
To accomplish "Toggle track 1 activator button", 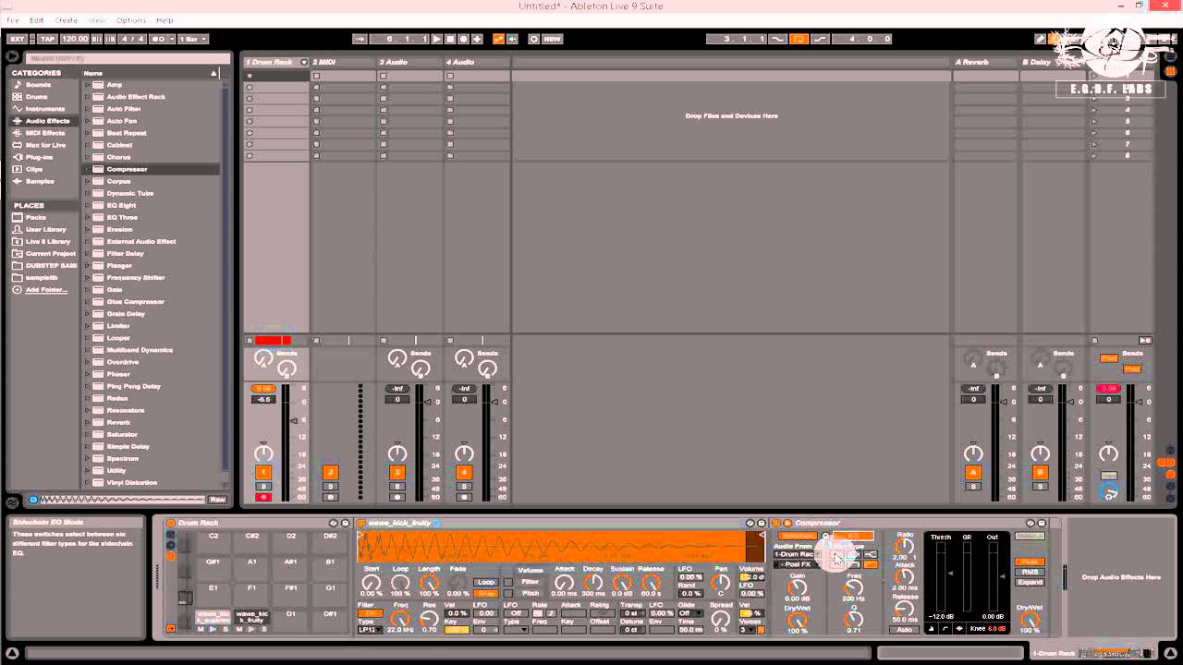I will [263, 472].
